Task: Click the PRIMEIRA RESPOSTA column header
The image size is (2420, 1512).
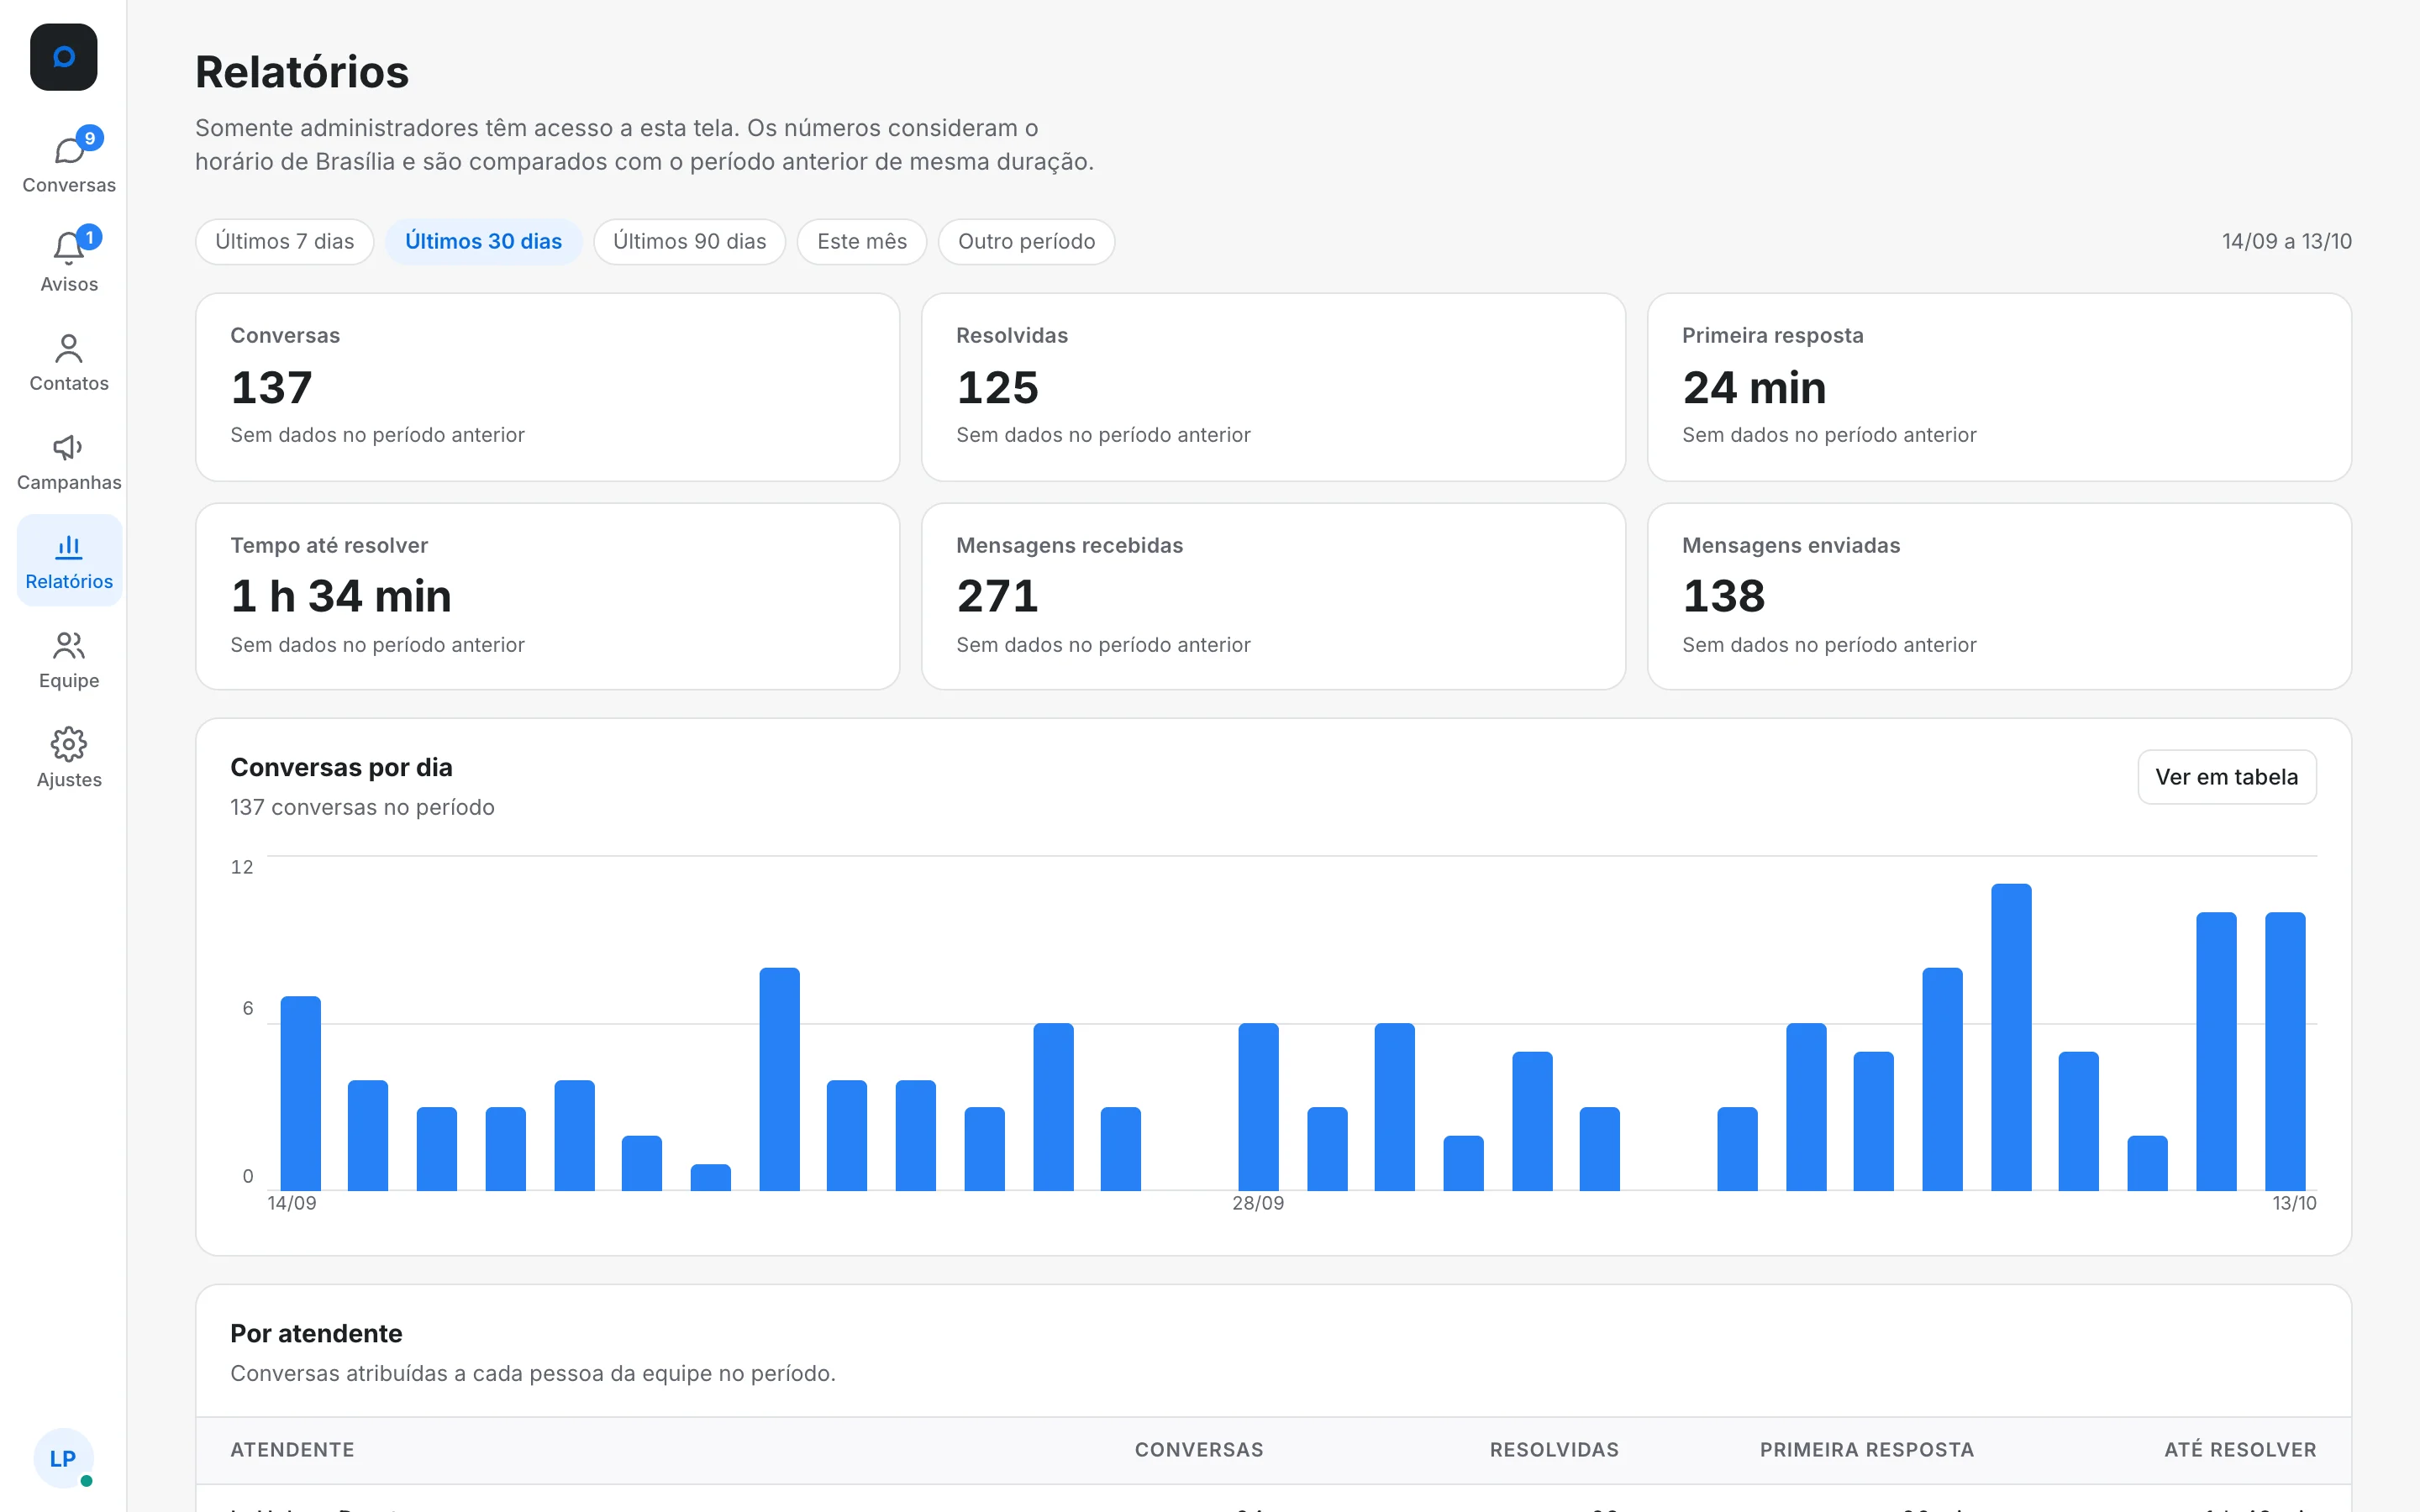Action: (x=1867, y=1450)
